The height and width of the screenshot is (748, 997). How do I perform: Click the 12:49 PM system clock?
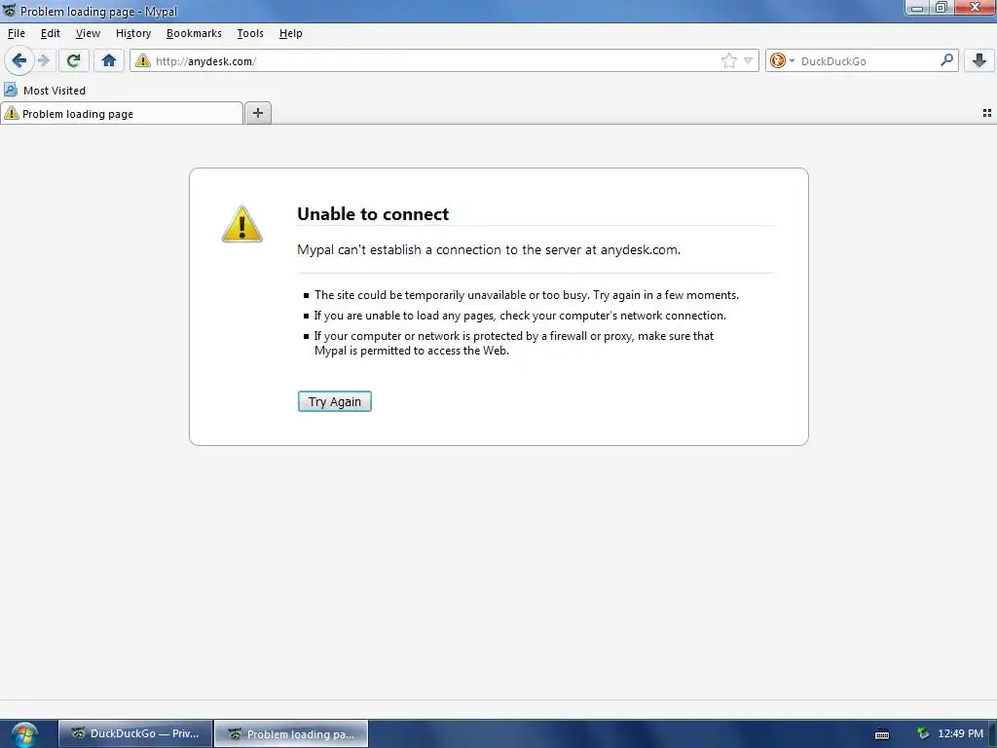(x=960, y=733)
